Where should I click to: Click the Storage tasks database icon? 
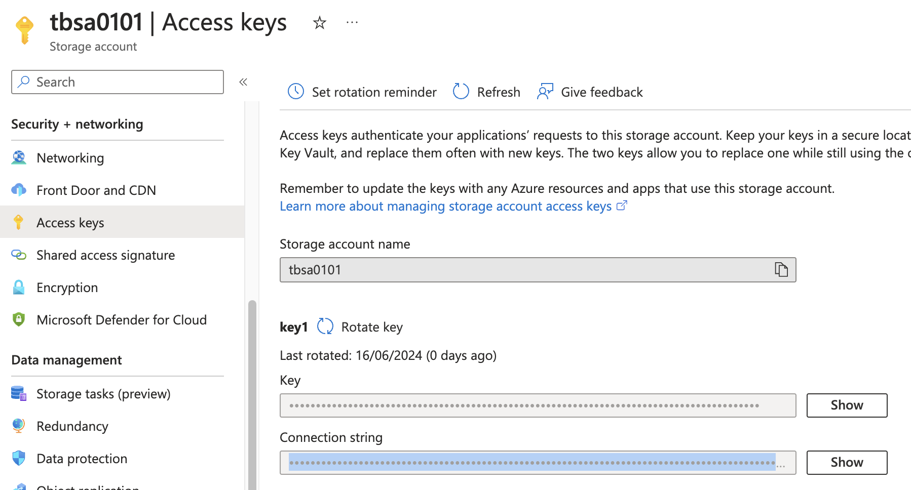[19, 394]
